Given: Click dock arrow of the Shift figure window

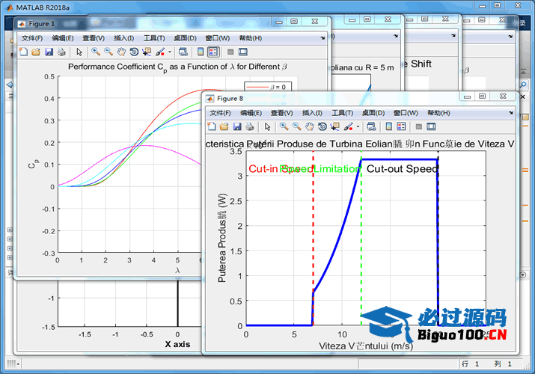Looking at the screenshot, I should click(453, 35).
